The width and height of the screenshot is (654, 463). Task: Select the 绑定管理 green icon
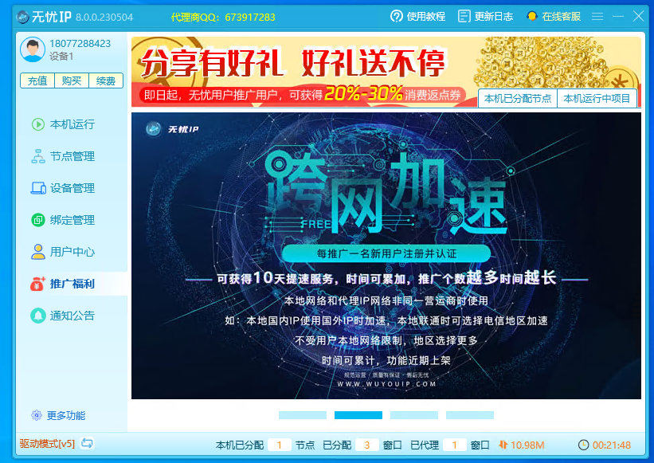click(x=38, y=220)
